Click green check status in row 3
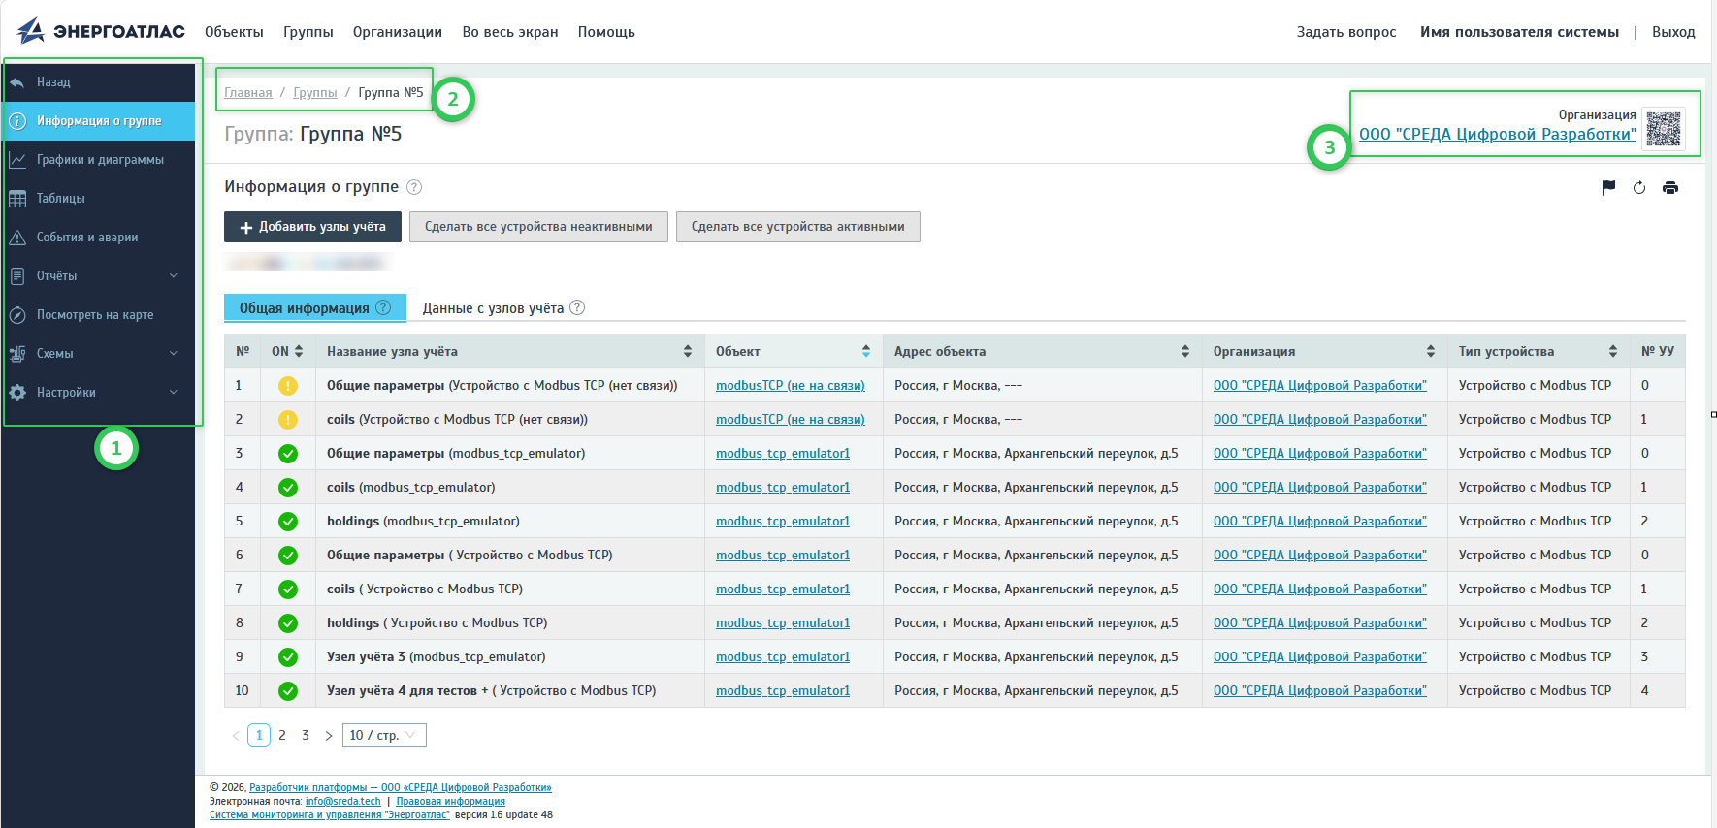 coord(288,453)
